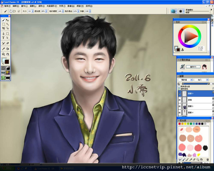The height and width of the screenshot is (171, 214).
Task: Select the Selection Adjuster tool
Action: click(7, 28)
